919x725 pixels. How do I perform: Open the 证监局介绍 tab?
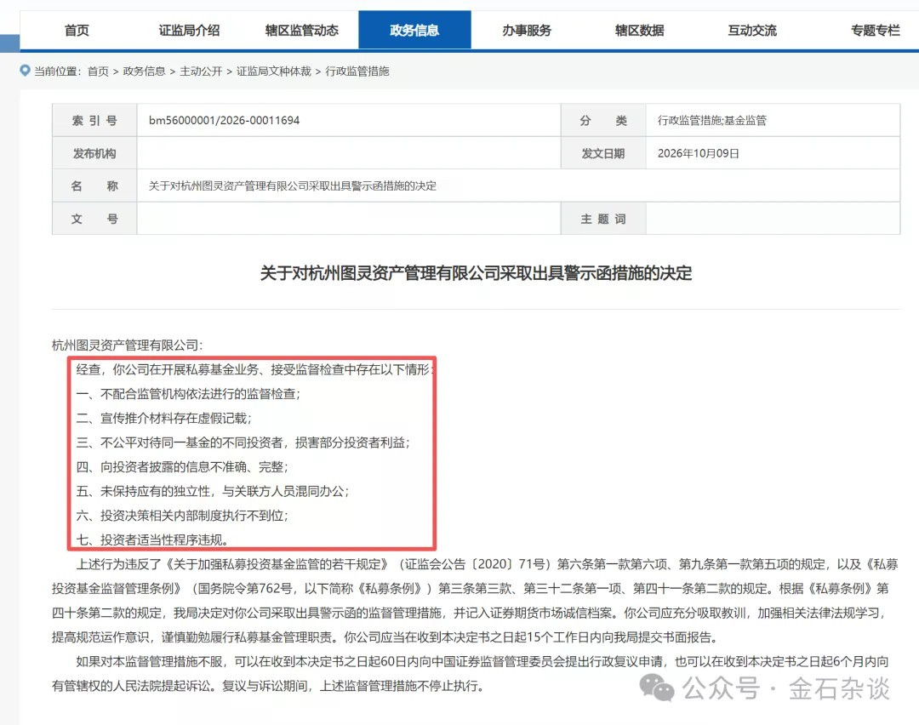coord(189,31)
